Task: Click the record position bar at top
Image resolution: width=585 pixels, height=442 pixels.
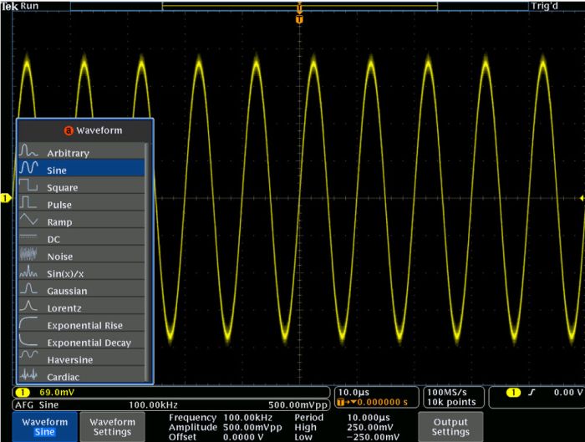Action: pos(299,6)
